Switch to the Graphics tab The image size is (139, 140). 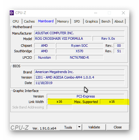[x=92, y=21]
